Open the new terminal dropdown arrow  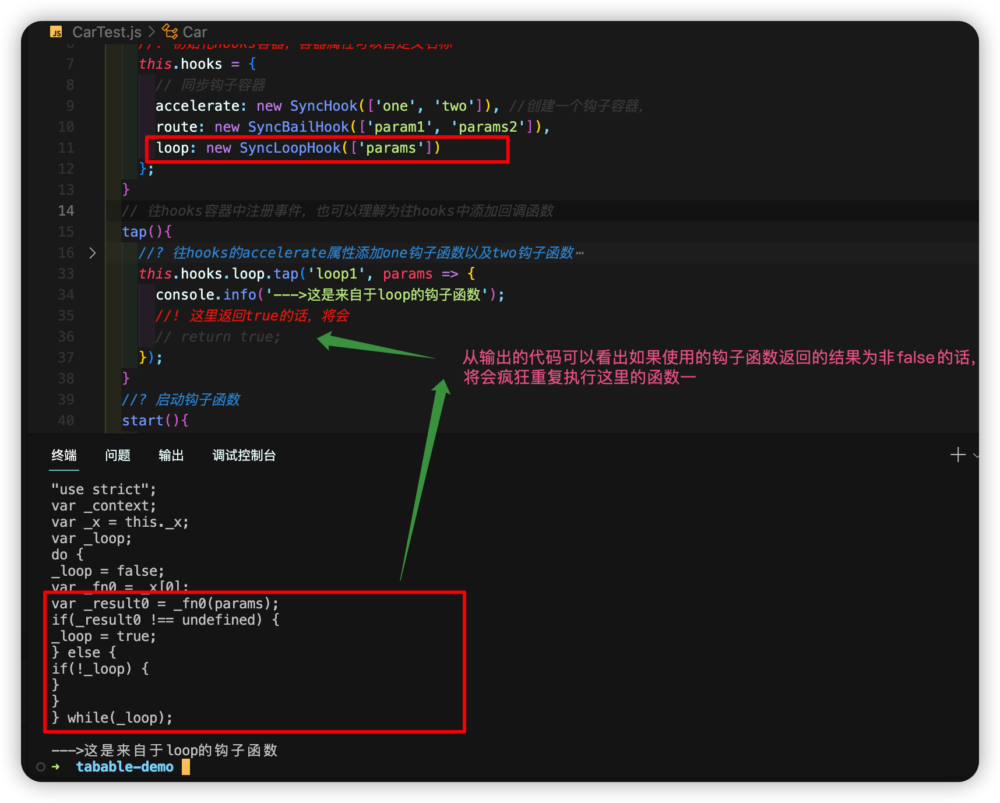[976, 456]
